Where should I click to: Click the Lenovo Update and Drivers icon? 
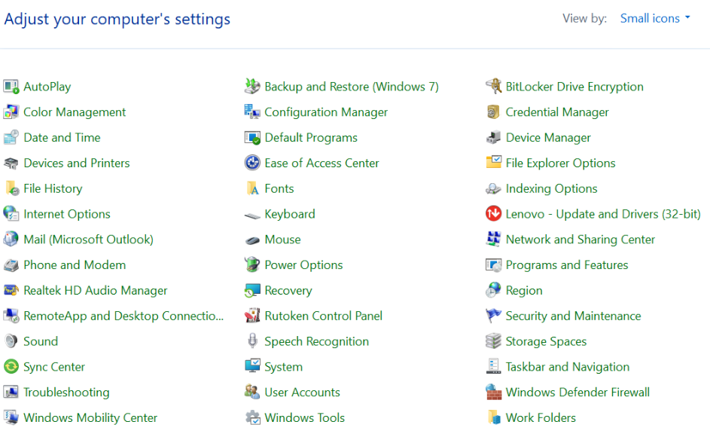(493, 214)
